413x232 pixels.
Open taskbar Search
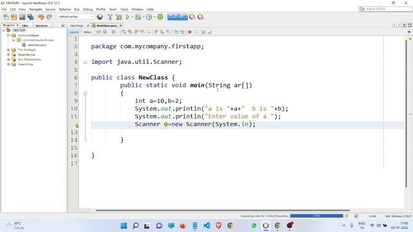click(136, 226)
